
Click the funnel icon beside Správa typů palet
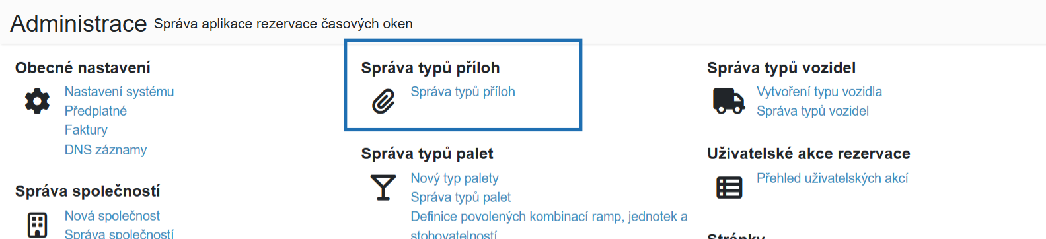pyautogui.click(x=383, y=188)
